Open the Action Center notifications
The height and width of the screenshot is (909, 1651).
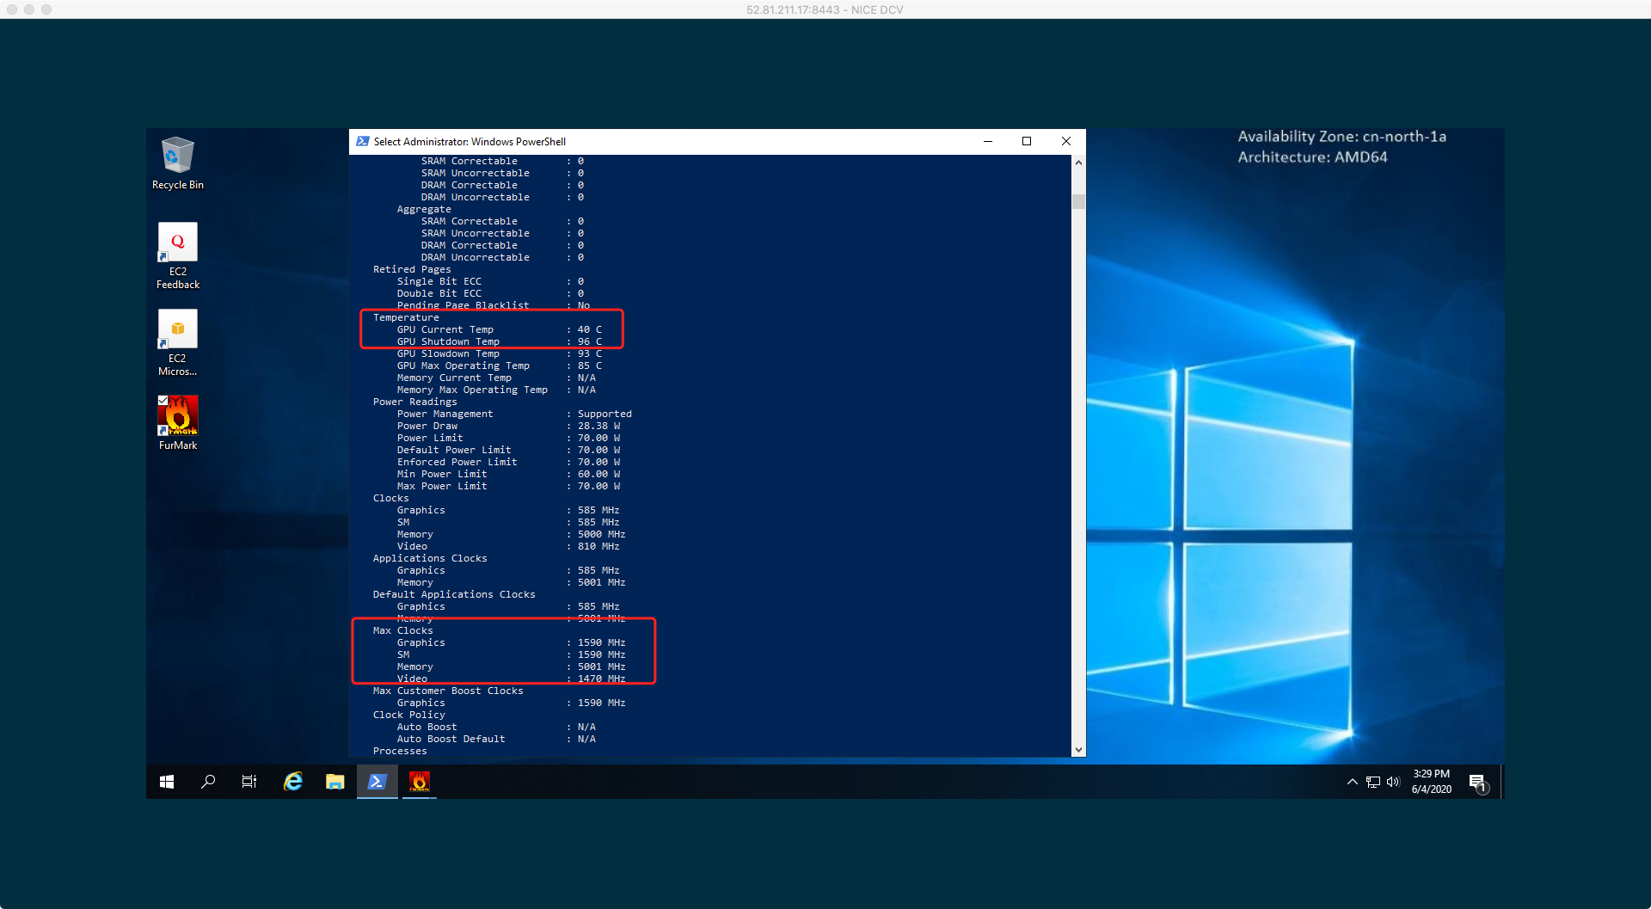coord(1477,782)
